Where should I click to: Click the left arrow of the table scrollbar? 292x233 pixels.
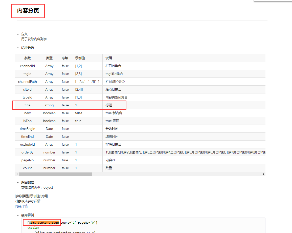[x=17, y=174]
